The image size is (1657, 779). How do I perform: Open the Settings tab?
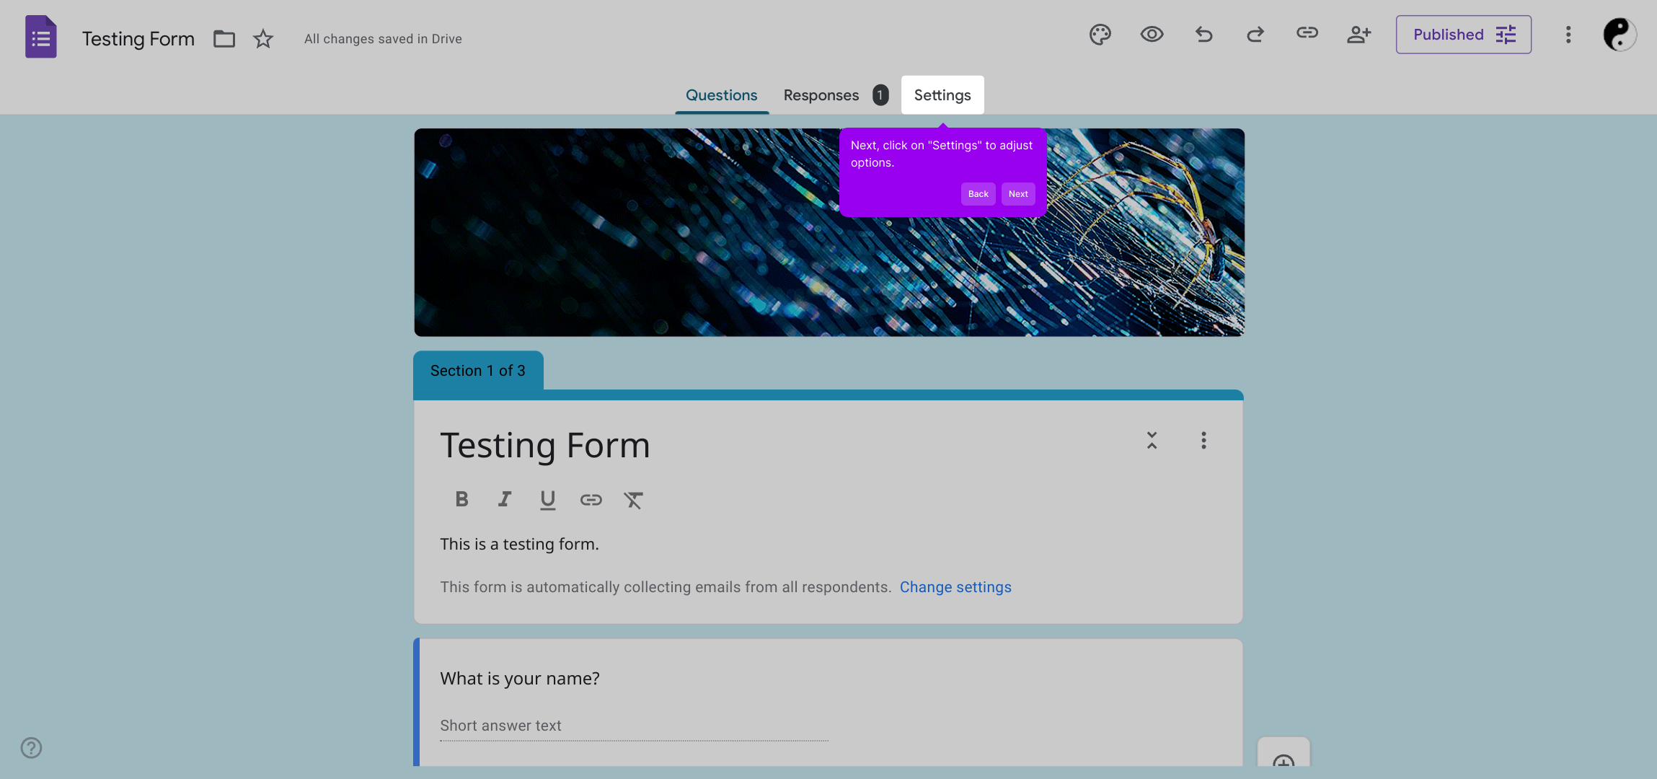[x=942, y=95]
